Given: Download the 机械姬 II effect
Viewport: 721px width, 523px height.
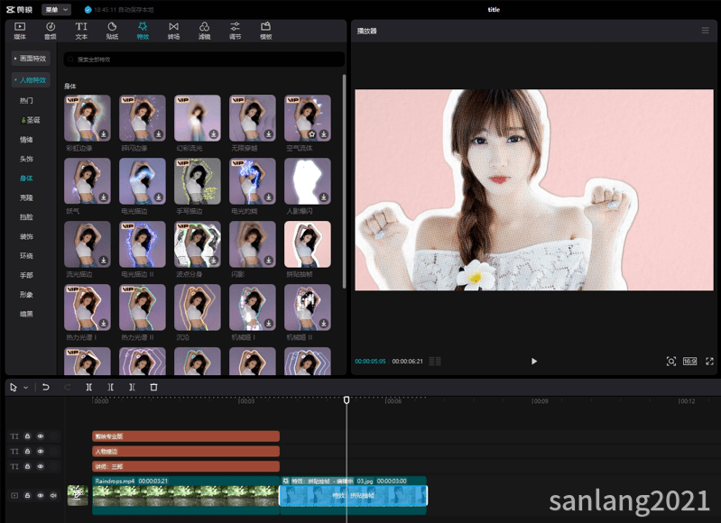Looking at the screenshot, I should [x=324, y=324].
